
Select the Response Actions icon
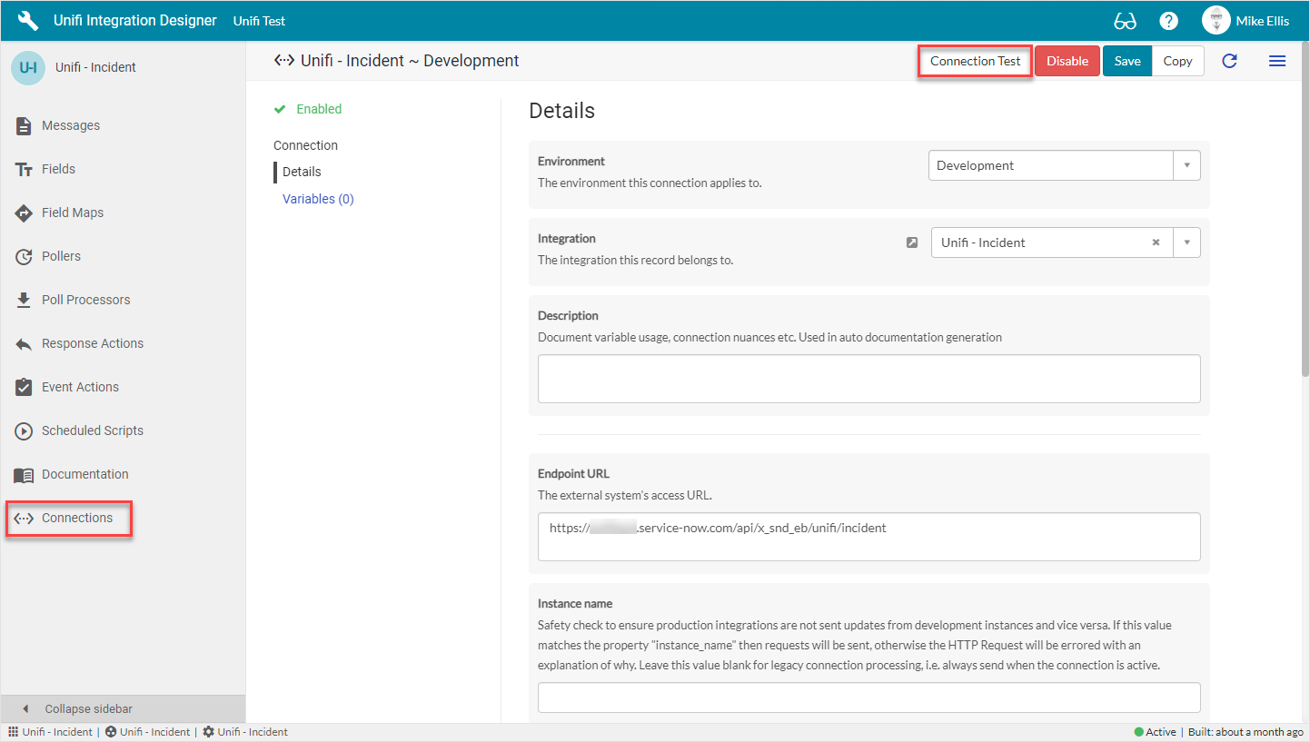92,343
